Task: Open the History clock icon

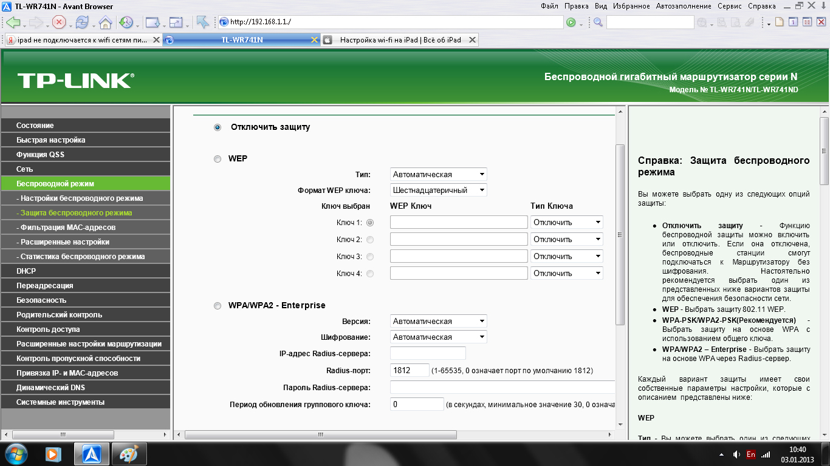Action: (126, 22)
